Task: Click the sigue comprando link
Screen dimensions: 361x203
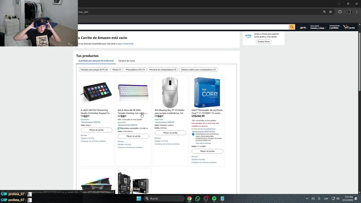Action: click(126, 44)
